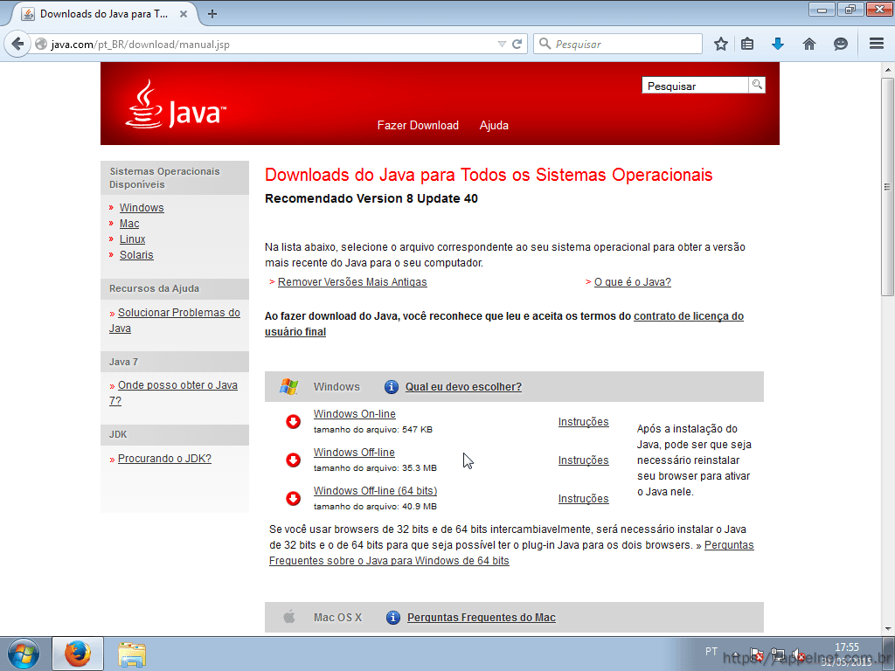Click the Java site search magnifier button
Viewport: 895px width, 671px height.
click(x=757, y=85)
